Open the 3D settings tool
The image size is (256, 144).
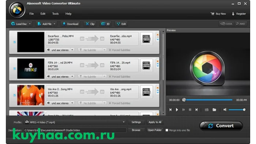(x=105, y=24)
